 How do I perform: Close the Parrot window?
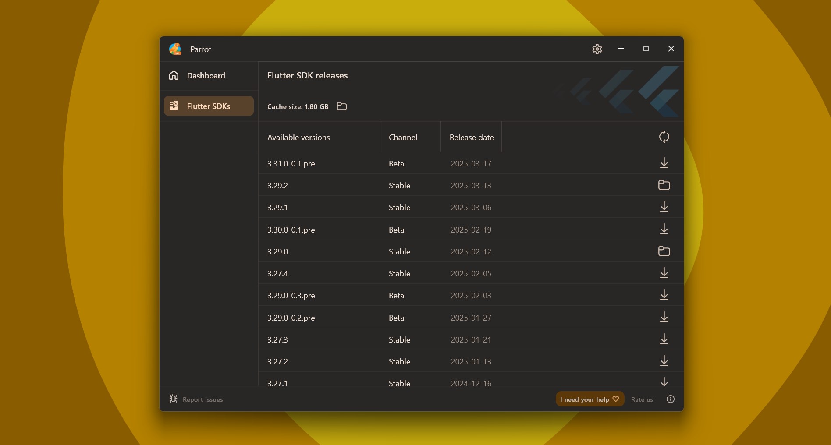click(x=671, y=49)
